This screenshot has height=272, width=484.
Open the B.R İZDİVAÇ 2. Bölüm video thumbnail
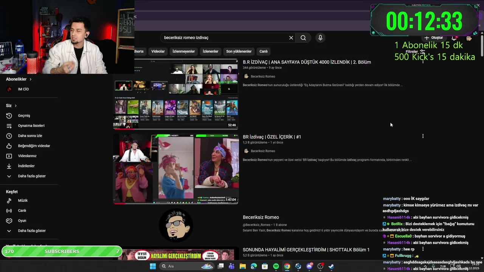coord(176,94)
